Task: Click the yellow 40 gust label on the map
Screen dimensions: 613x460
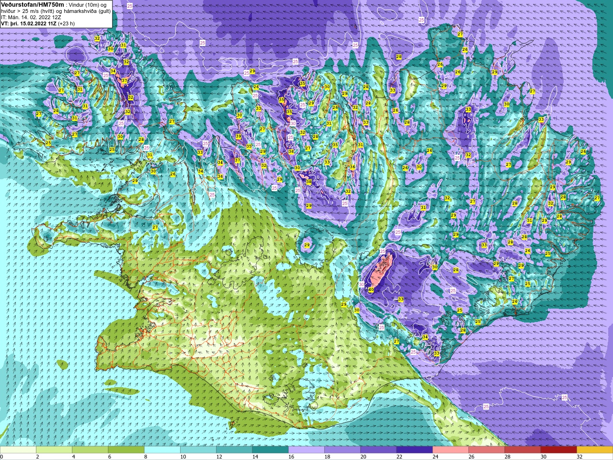Action: coord(371,289)
